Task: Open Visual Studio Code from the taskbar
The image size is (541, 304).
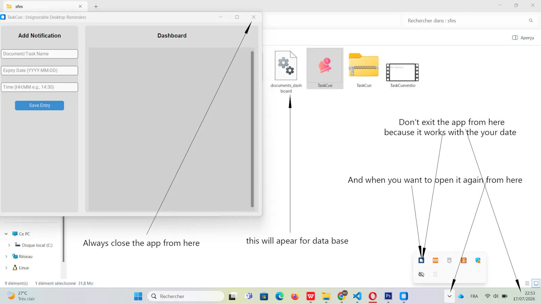Action: pos(357,296)
